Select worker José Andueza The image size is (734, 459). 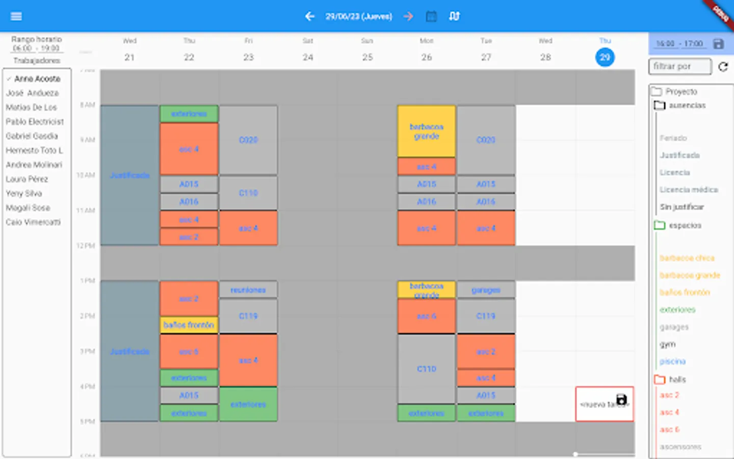(x=32, y=93)
